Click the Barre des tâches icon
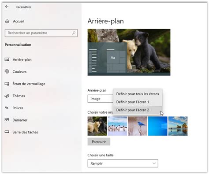This screenshot has width=209, height=174. pos(7,132)
